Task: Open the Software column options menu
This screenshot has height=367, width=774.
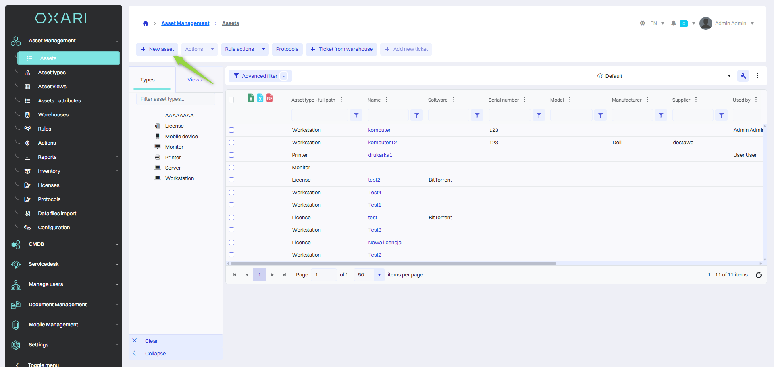Action: click(x=454, y=100)
